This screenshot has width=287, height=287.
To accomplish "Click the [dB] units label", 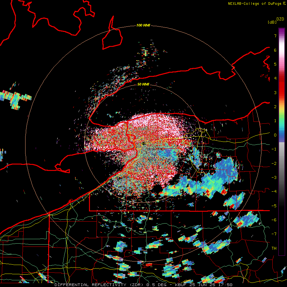I will [272, 22].
